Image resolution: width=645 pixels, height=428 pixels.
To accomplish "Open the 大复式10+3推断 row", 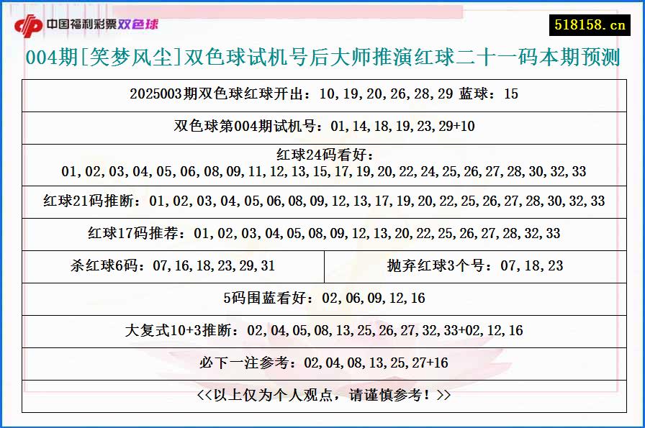I will coord(322,330).
